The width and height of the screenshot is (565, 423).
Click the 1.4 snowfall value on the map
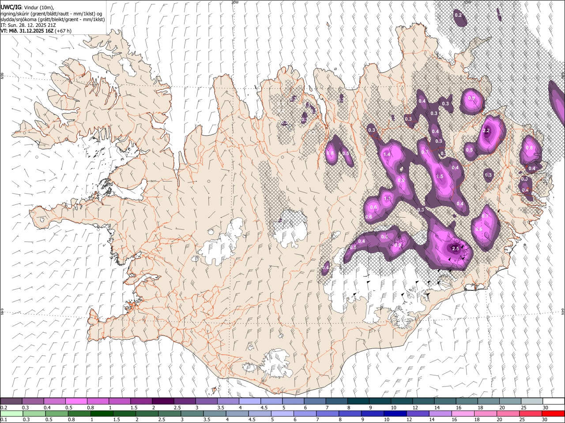click(x=387, y=155)
